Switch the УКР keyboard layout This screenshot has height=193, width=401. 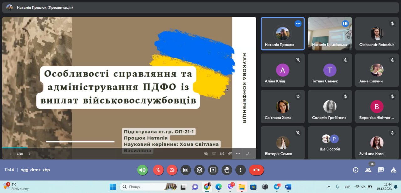coord(347,186)
